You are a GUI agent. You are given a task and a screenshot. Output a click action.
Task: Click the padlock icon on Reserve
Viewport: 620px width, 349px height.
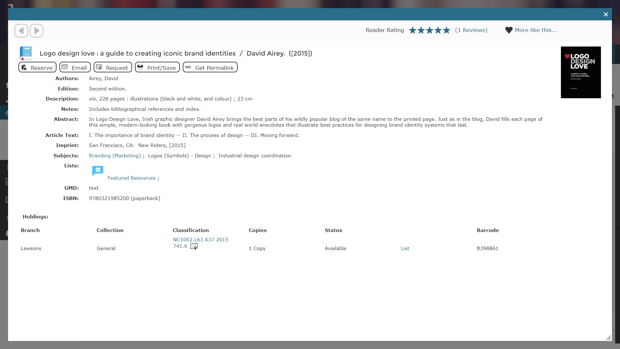pyautogui.click(x=24, y=67)
